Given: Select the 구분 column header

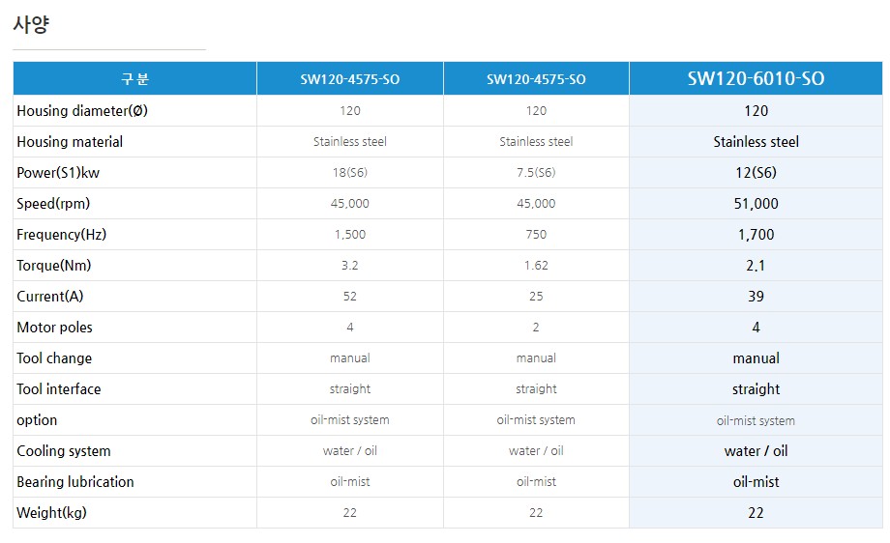Looking at the screenshot, I should [134, 79].
